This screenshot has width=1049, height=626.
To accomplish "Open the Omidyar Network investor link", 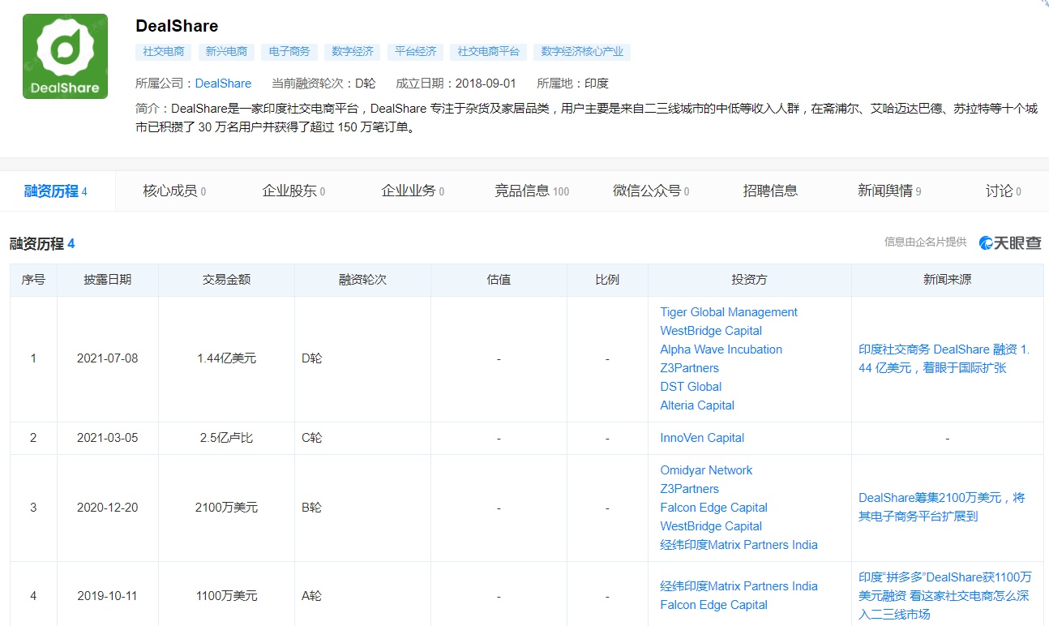I will [706, 470].
